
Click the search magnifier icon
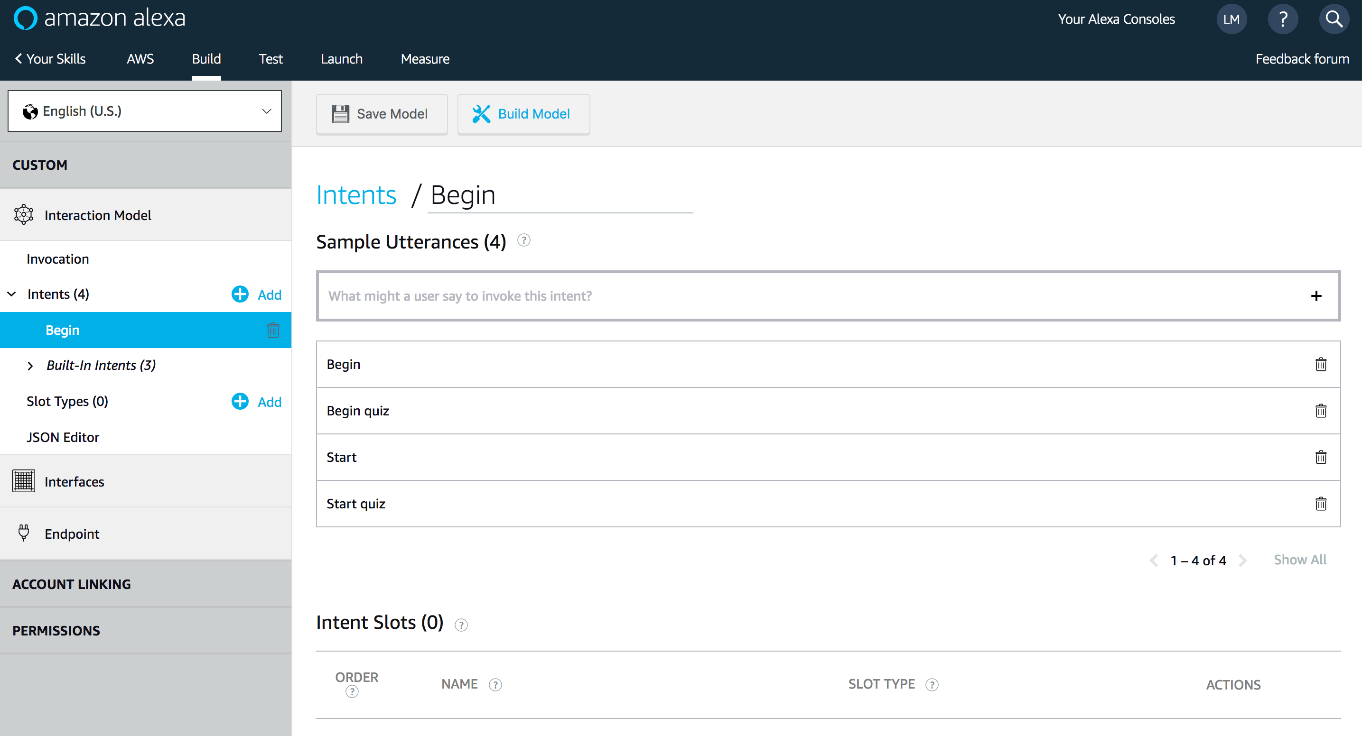coord(1334,19)
